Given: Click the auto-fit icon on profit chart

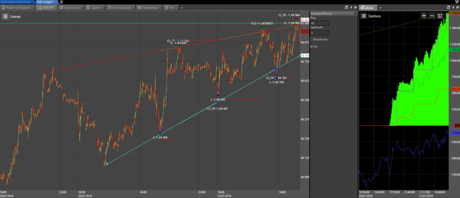Looking at the screenshot, I should coord(440,16).
